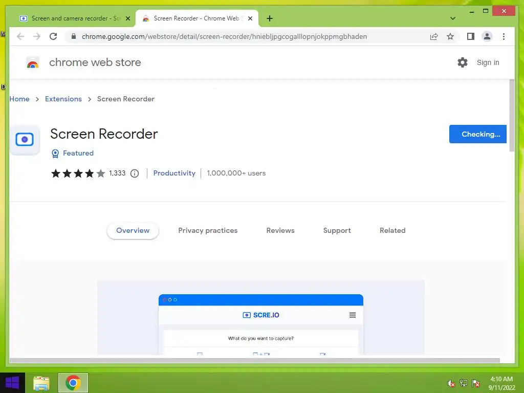This screenshot has height=393, width=524.
Task: Switch to the Support tab
Action: 337,231
